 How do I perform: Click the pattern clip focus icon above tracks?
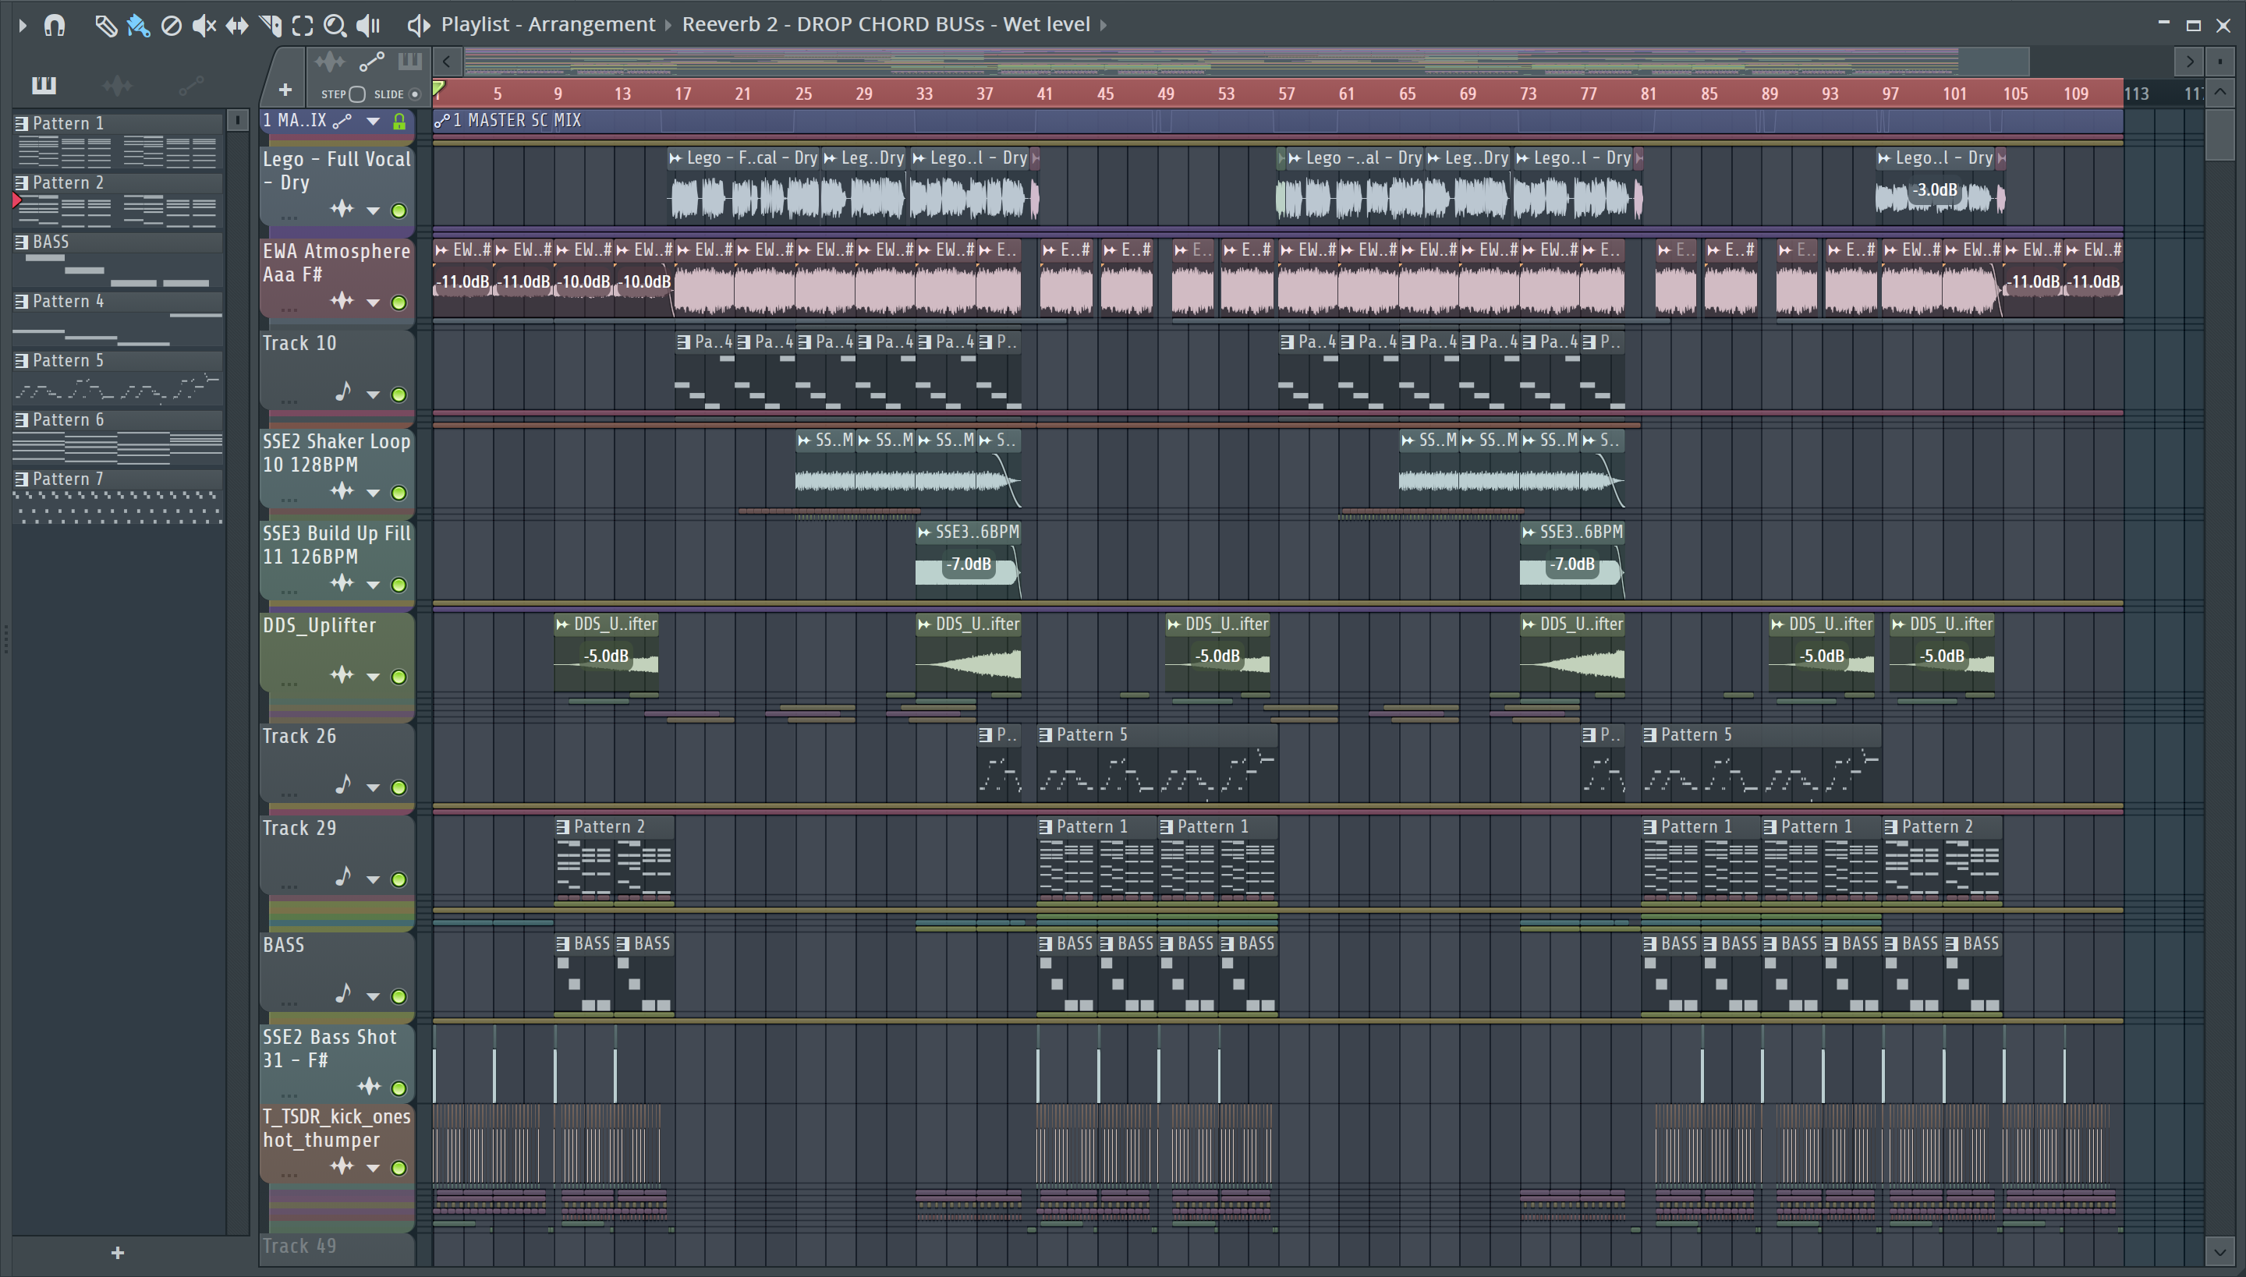(409, 62)
